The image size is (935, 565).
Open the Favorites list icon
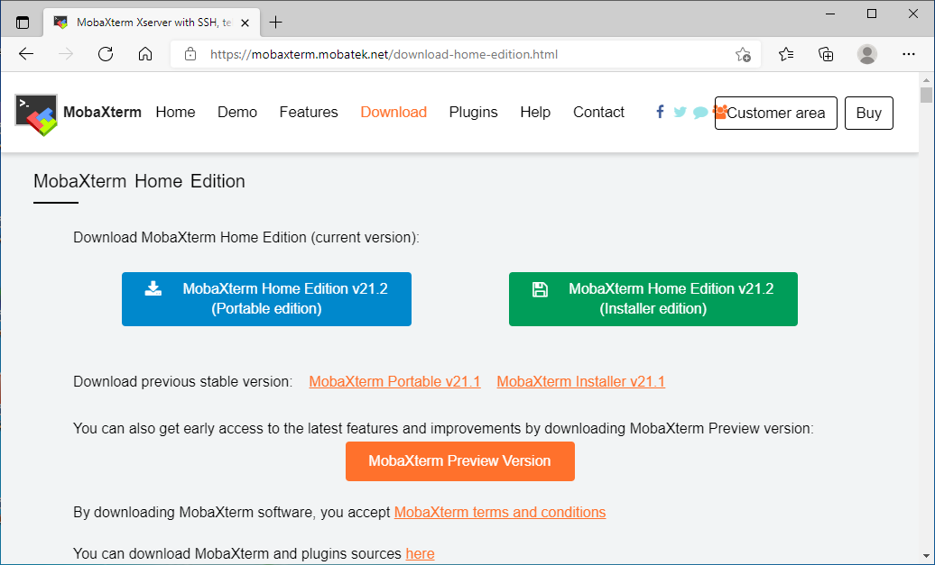(786, 54)
